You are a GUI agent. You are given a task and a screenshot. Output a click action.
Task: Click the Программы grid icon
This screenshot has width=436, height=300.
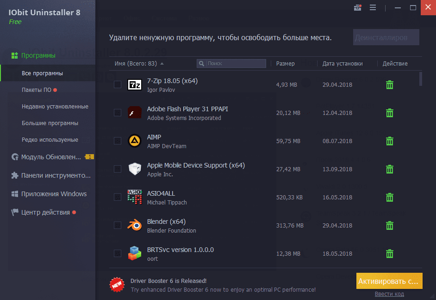(x=14, y=55)
